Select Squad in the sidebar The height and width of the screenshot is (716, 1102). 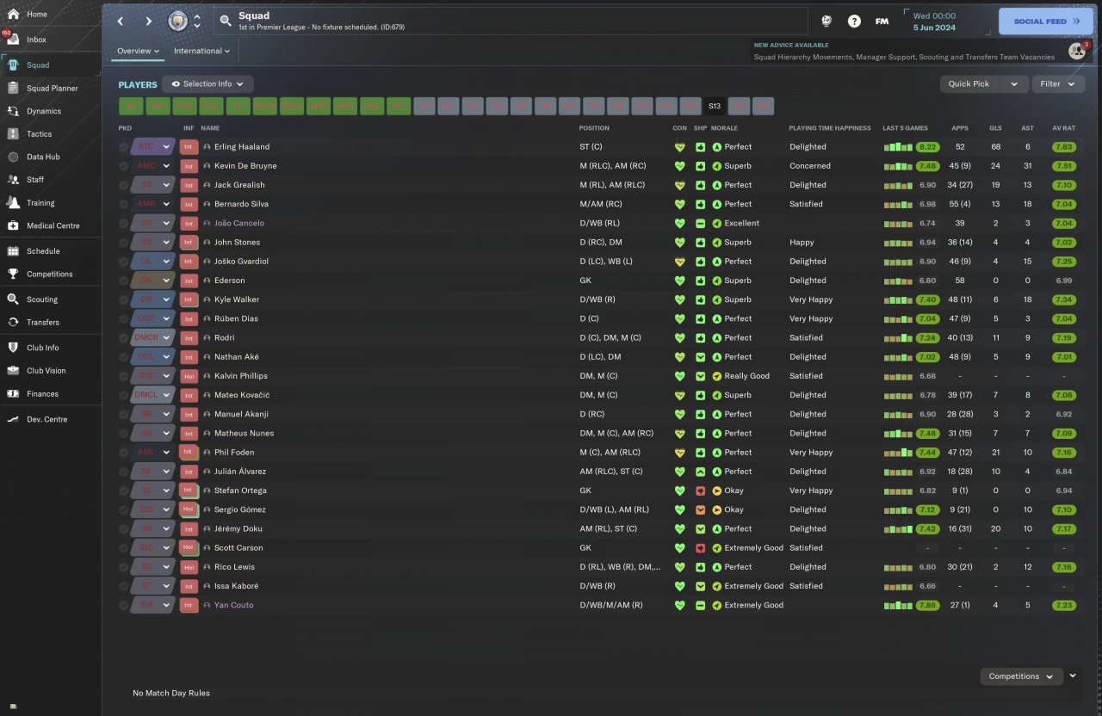point(51,65)
